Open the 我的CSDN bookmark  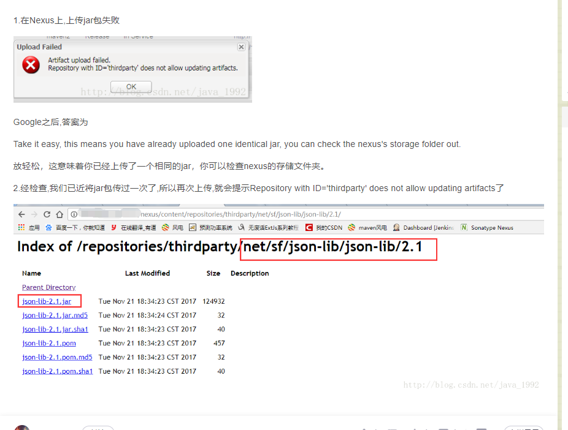click(324, 227)
